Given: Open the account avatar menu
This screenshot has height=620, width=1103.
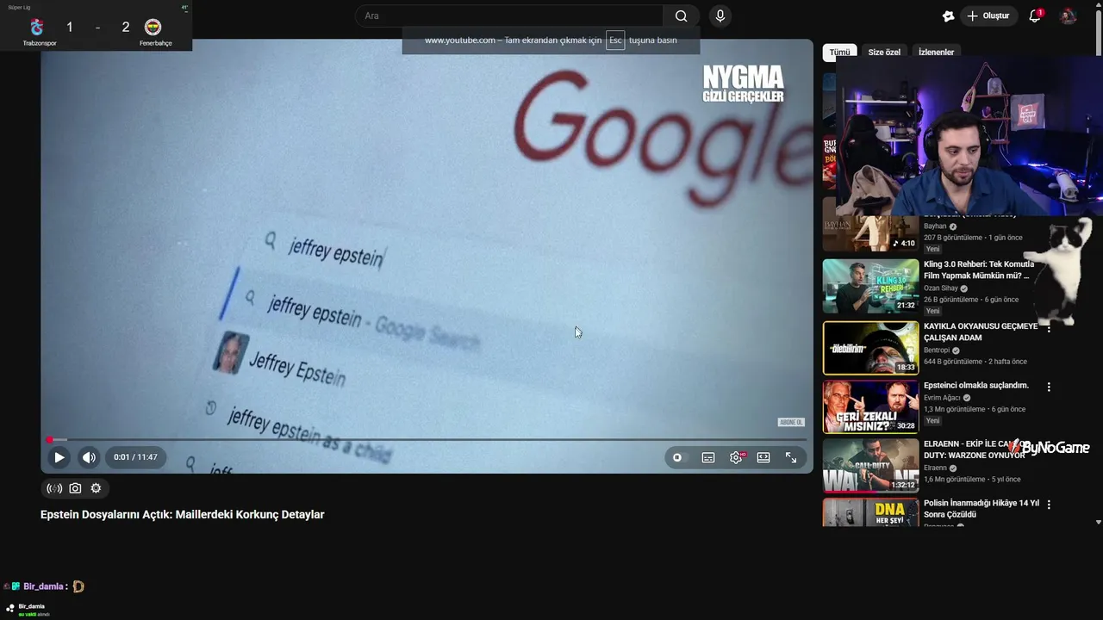Looking at the screenshot, I should click(x=1069, y=15).
